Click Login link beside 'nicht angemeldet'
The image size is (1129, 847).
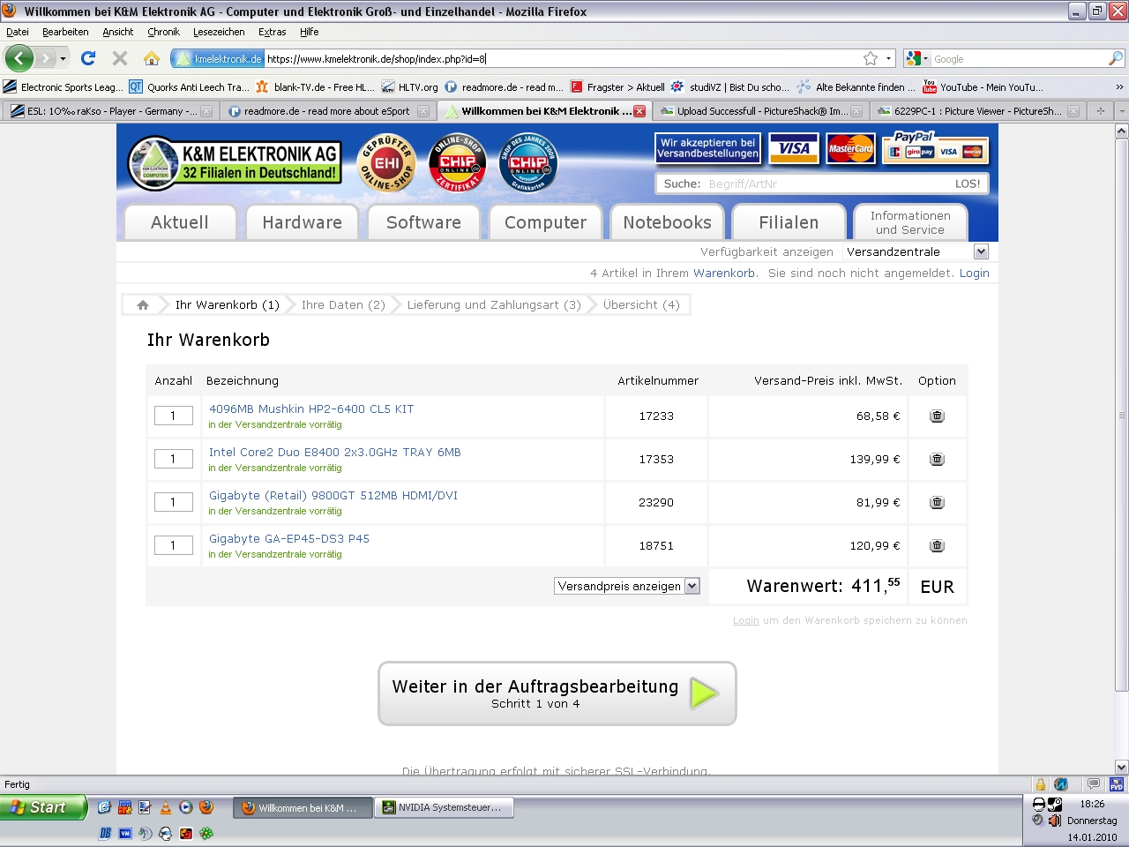click(x=975, y=274)
